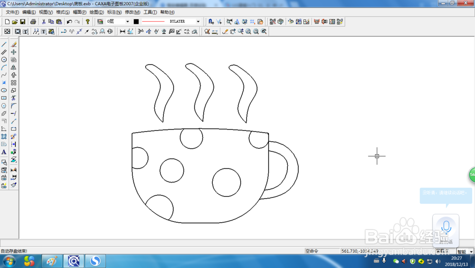Open the Paint app in taskbar
Image resolution: width=475 pixels, height=268 pixels.
[x=52, y=261]
